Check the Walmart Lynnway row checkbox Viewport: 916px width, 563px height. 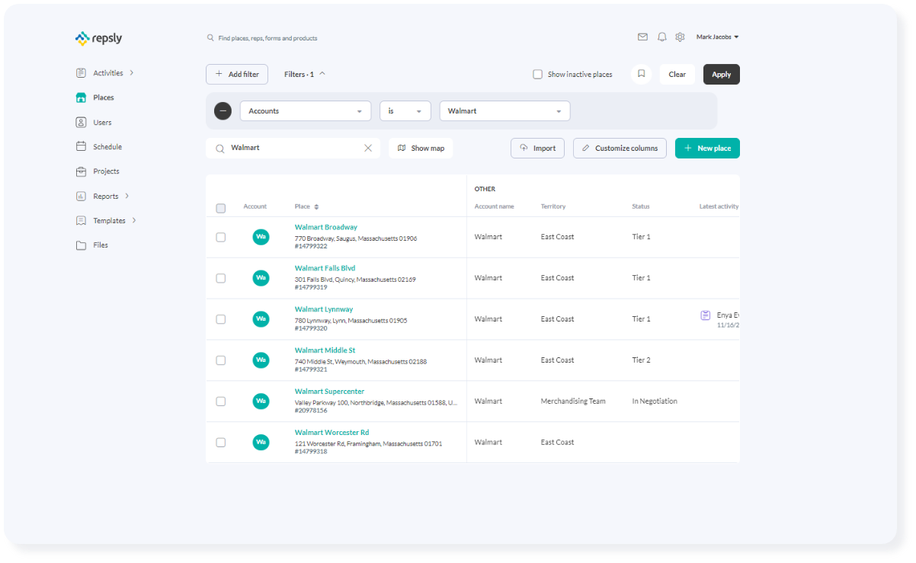coord(221,319)
